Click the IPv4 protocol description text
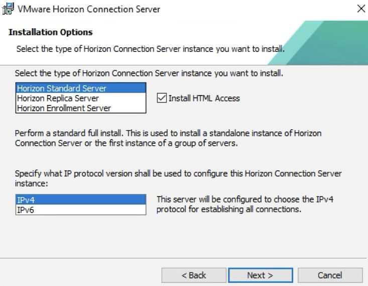Viewport: 368px width, 286px height. [245, 204]
